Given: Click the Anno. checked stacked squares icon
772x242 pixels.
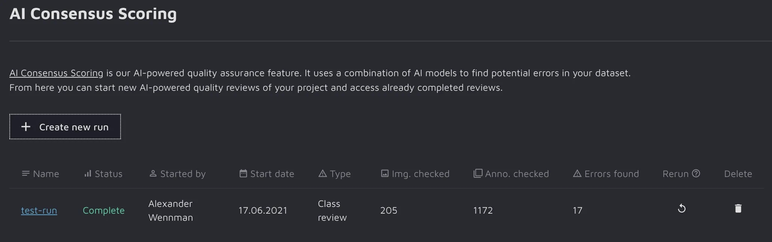Looking at the screenshot, I should point(478,174).
